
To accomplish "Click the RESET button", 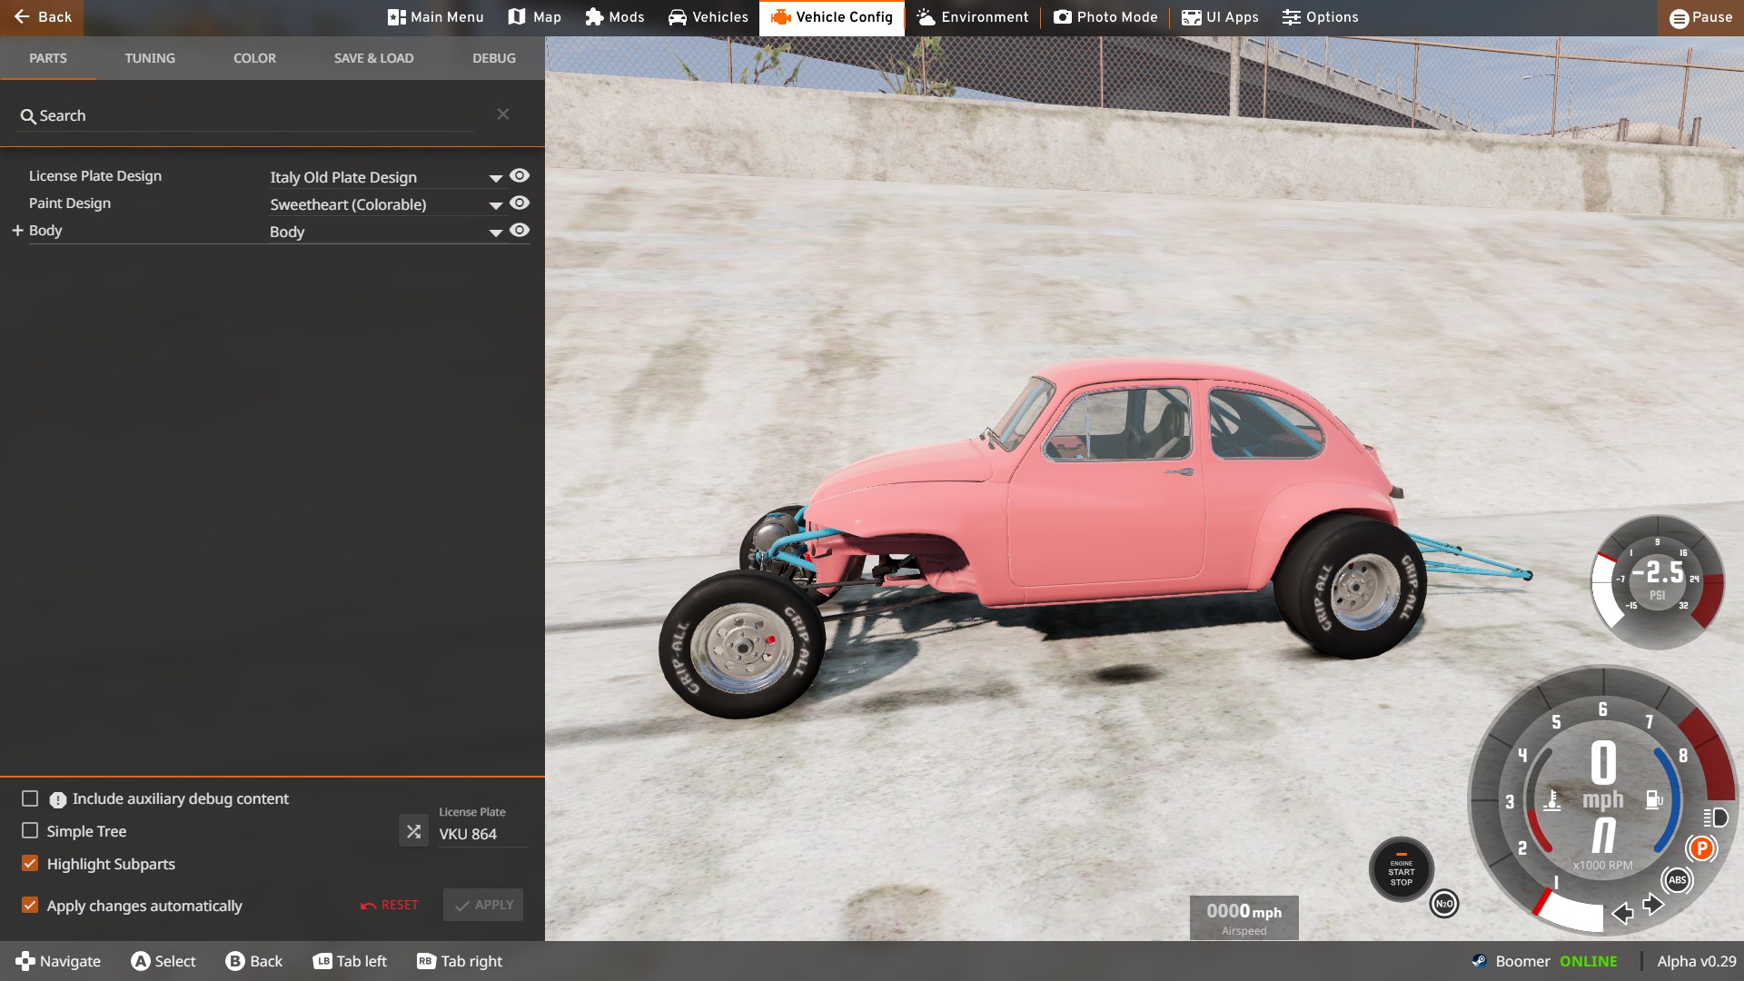I will tap(390, 905).
